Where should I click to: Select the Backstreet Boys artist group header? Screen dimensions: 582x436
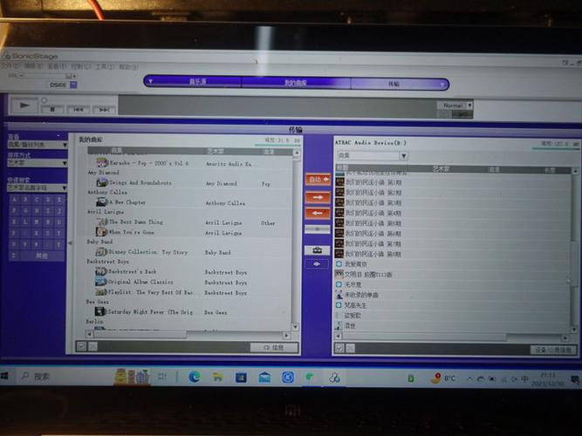click(108, 262)
